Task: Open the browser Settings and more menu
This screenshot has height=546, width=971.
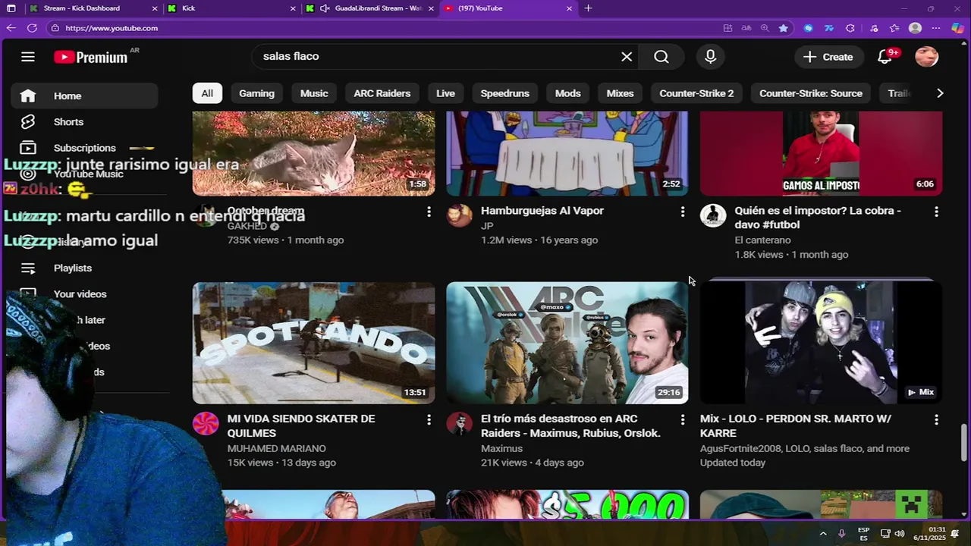Action: tap(936, 28)
